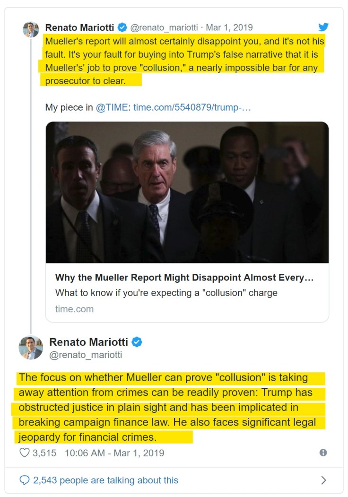Screen dimensions: 348x497
Task: Open the "10:06 AM - Mar 1, 2019" timestamp
Action: (x=114, y=453)
